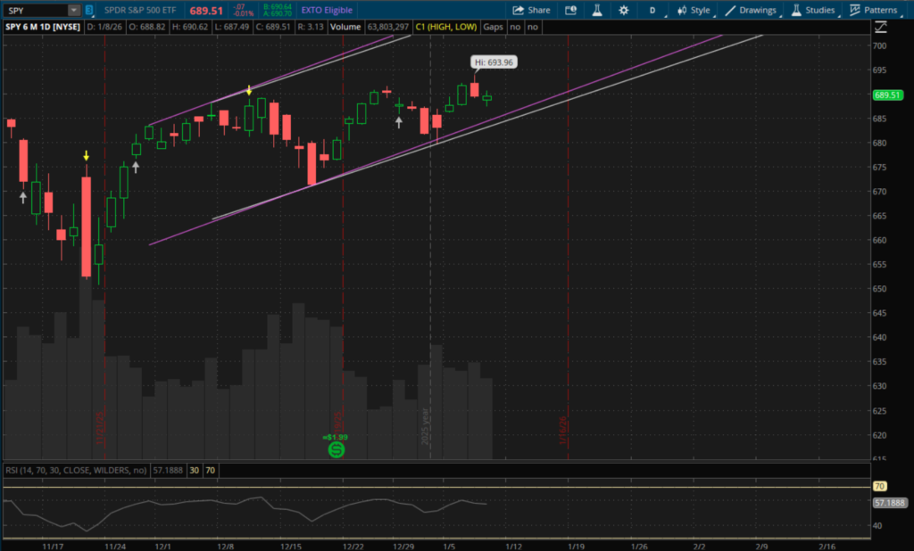Image resolution: width=914 pixels, height=551 pixels.
Task: Click the flask Edit Studies icon
Action: (595, 10)
